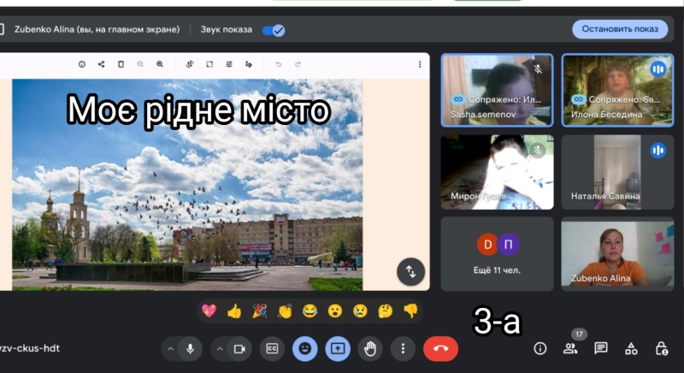Open the chat panel

(x=601, y=348)
